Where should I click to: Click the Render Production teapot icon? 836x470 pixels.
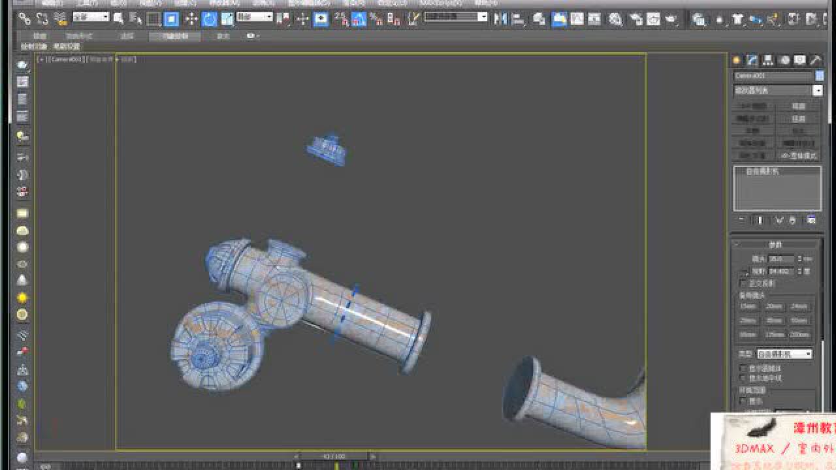671,19
